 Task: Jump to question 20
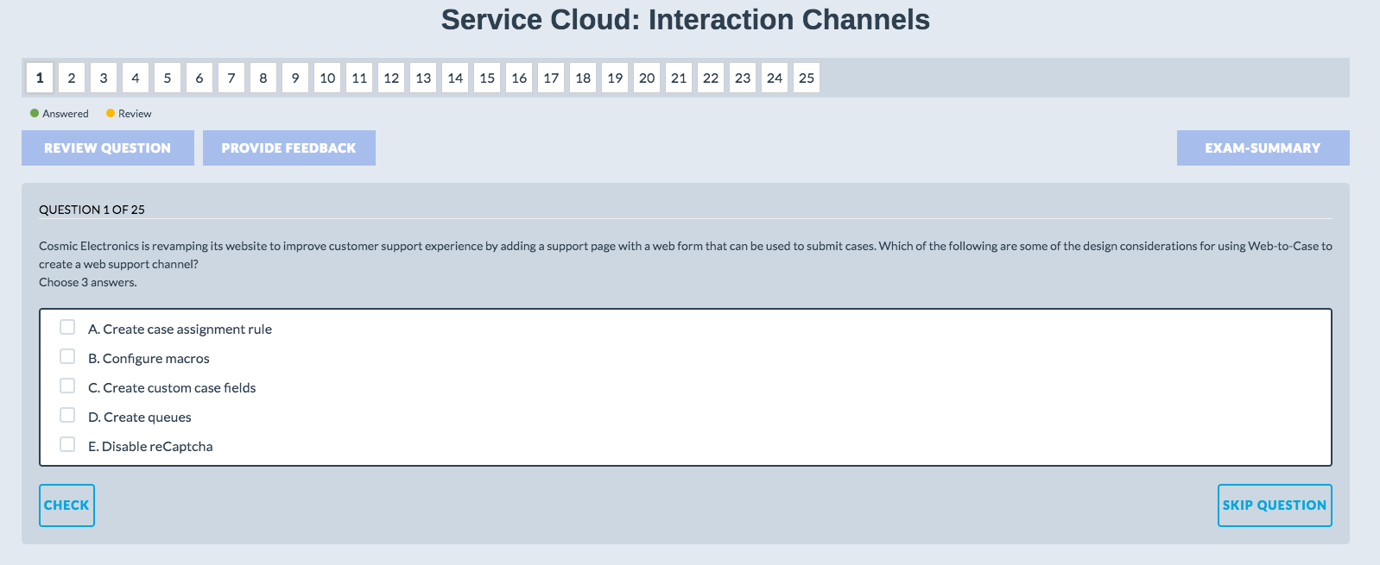point(647,78)
